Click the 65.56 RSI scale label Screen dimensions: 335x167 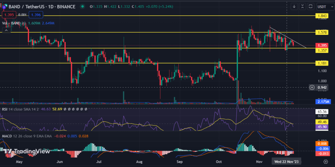pos(321,112)
